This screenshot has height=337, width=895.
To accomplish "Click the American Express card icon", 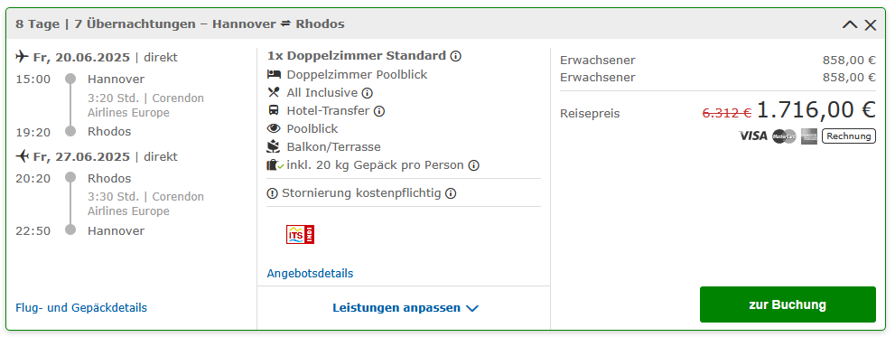I will tap(809, 136).
